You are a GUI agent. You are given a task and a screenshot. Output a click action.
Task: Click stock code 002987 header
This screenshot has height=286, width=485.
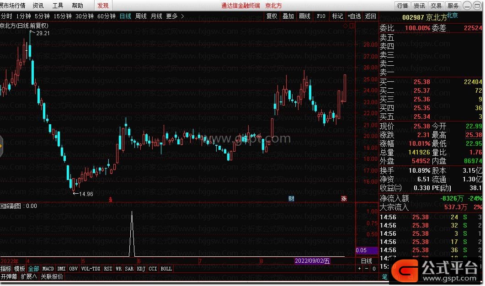(x=413, y=17)
